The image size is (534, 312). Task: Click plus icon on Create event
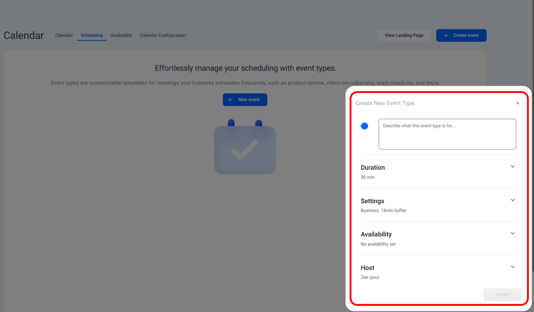click(446, 35)
